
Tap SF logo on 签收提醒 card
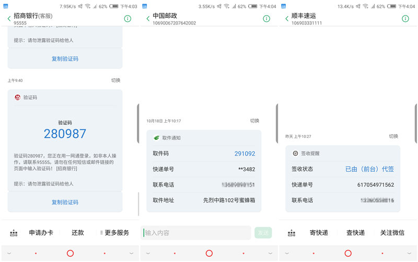295,153
